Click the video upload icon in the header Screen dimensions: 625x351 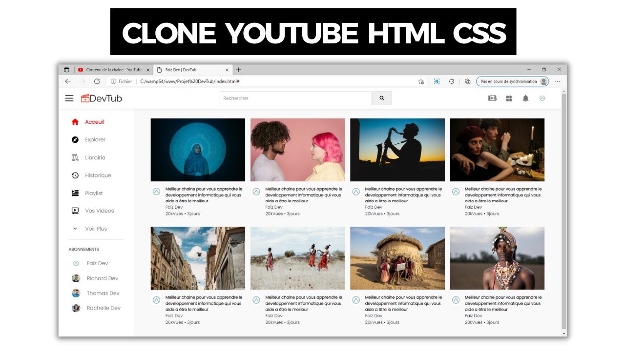492,98
